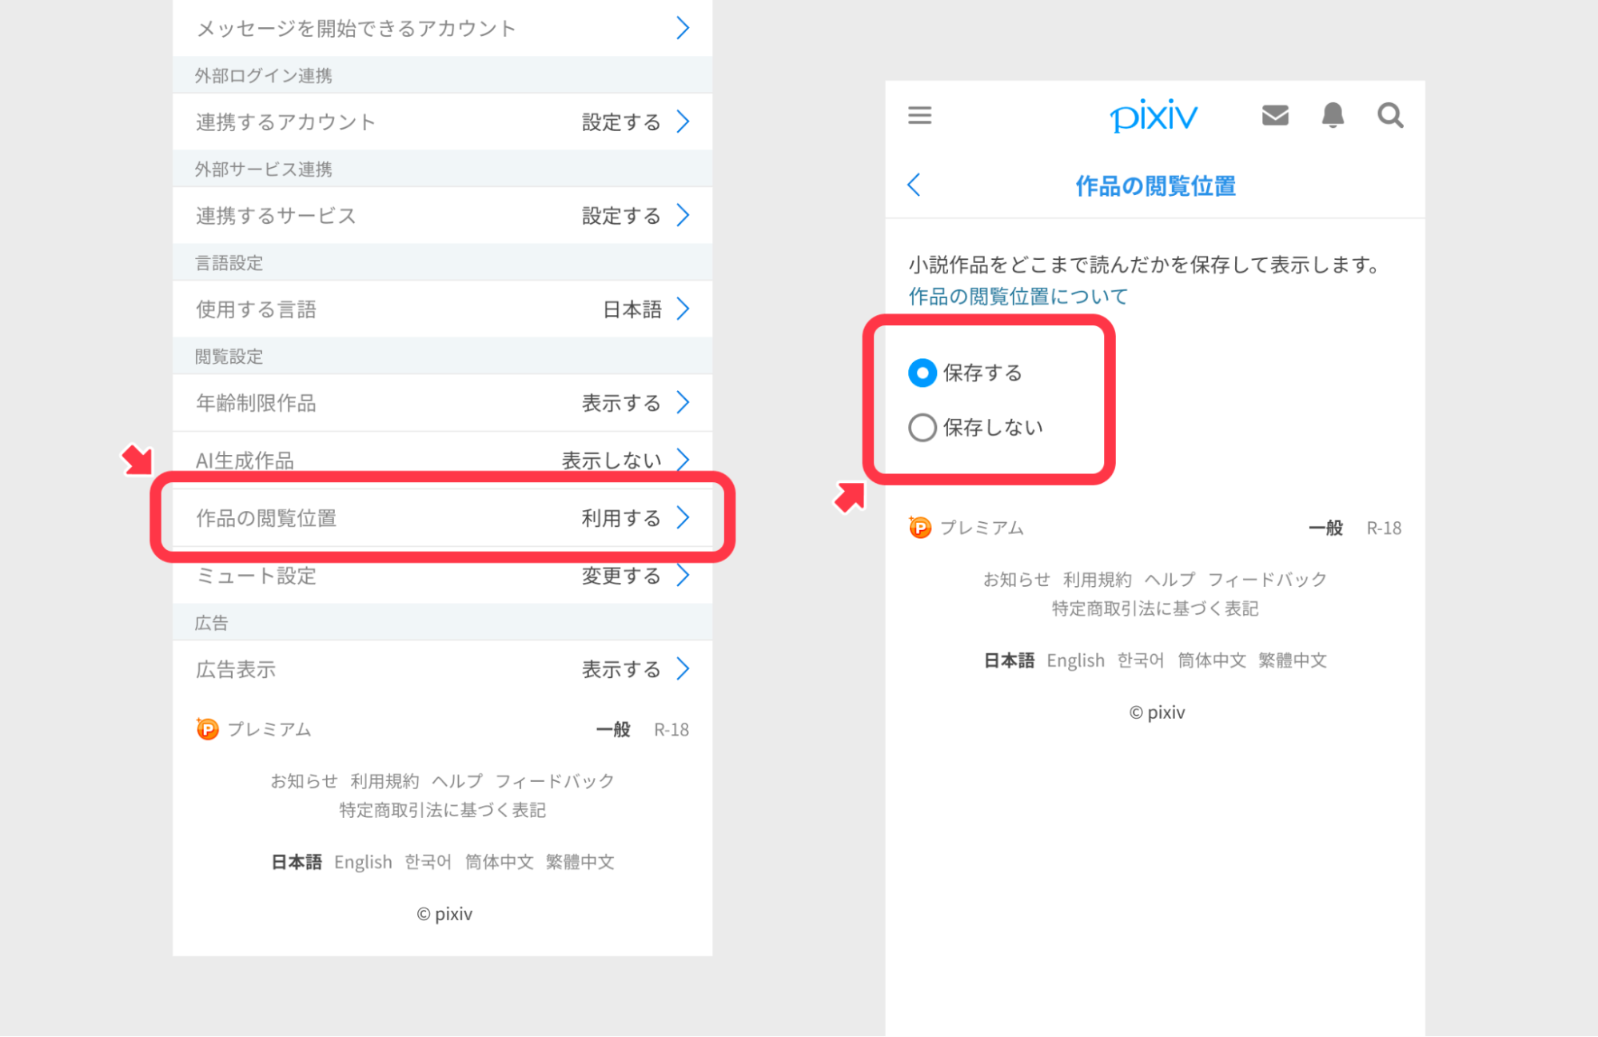Click the English language link in left footer

point(363,862)
